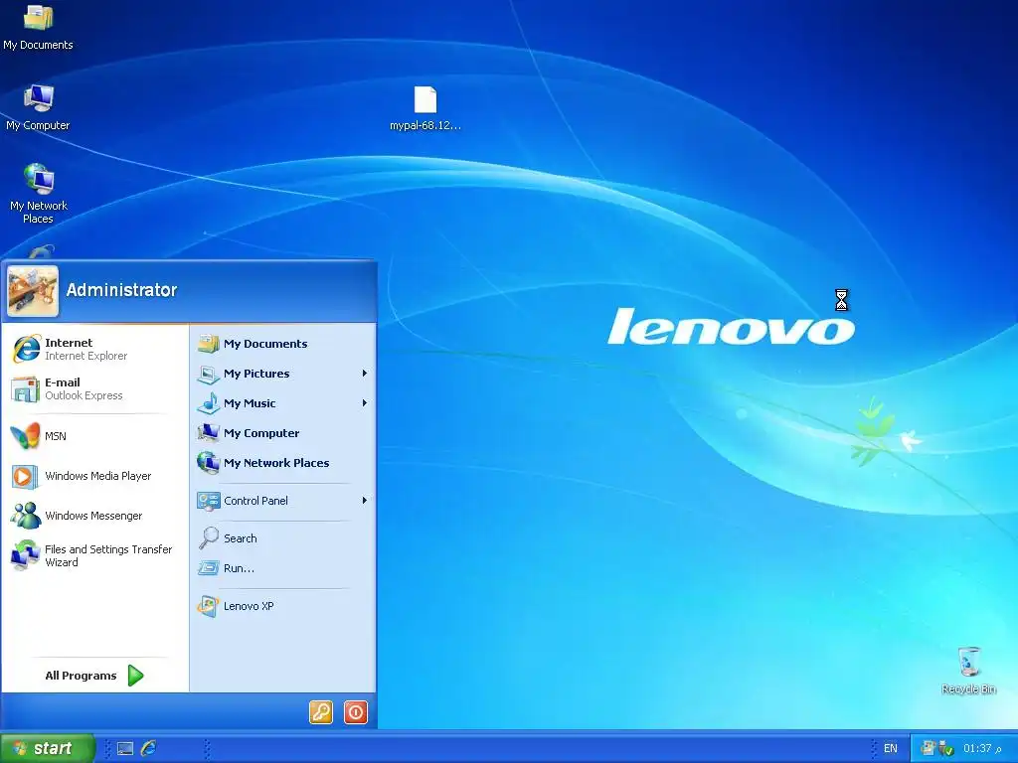Select My Computer desktop icon
The image size is (1018, 763).
point(39,107)
